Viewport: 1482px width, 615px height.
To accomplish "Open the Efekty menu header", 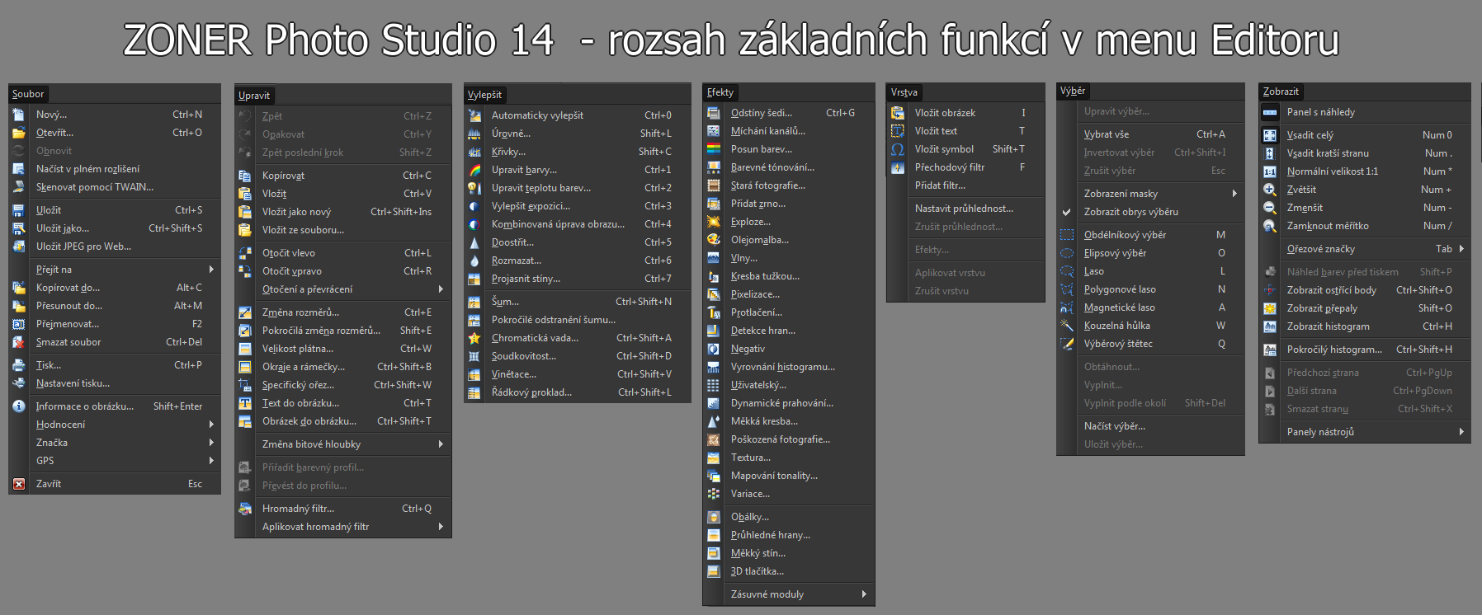I will [720, 92].
